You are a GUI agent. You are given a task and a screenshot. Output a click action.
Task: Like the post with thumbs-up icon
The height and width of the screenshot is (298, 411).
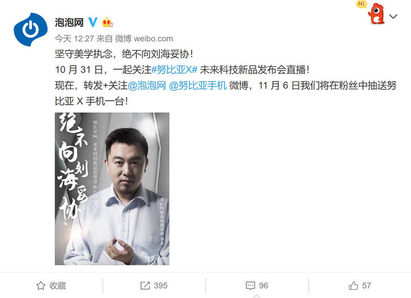click(354, 285)
